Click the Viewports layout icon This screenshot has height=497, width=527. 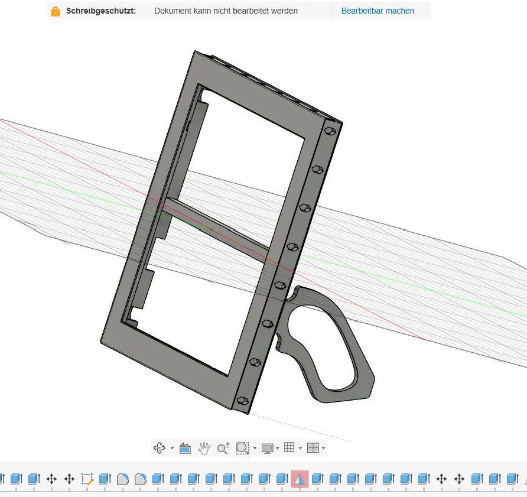pyautogui.click(x=313, y=448)
